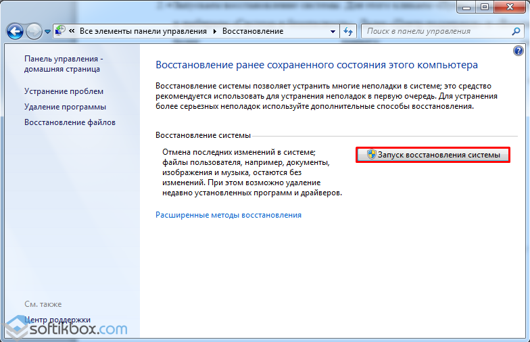
Task: Open 'Восстановление файлов' sidebar link
Action: click(70, 122)
